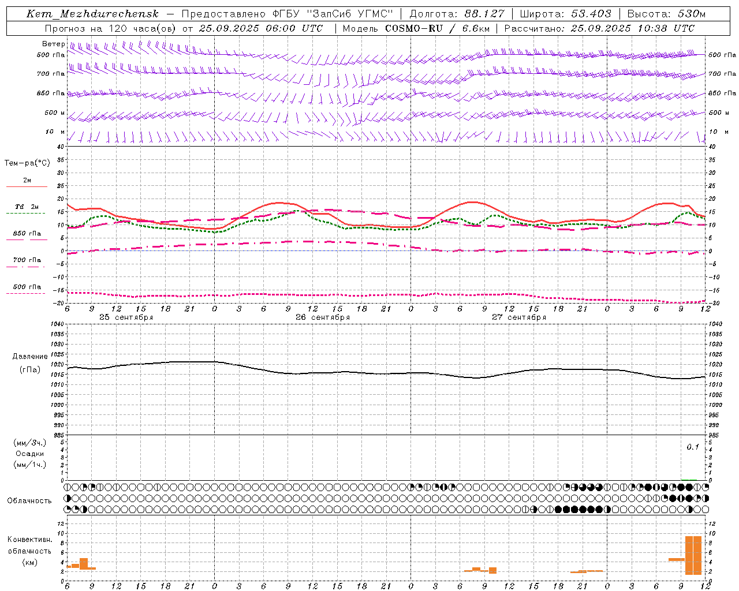Image resolution: width=739 pixels, height=591 pixels.
Task: Click the (мм/3ч.) precipitation unit label
Action: click(x=30, y=443)
